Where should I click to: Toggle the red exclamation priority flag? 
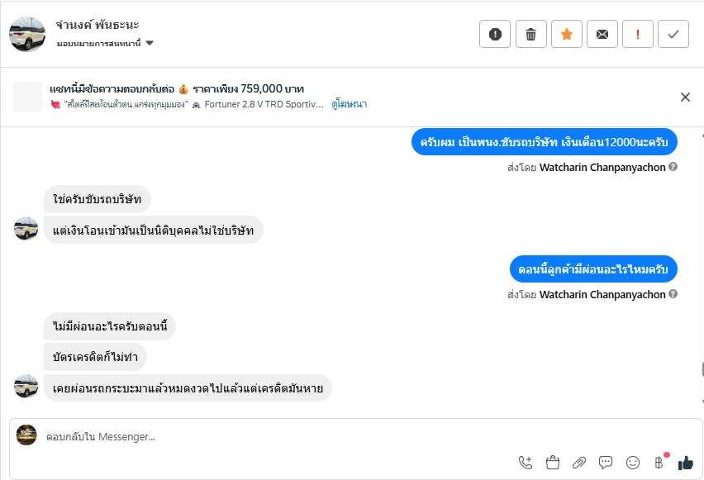pos(638,34)
